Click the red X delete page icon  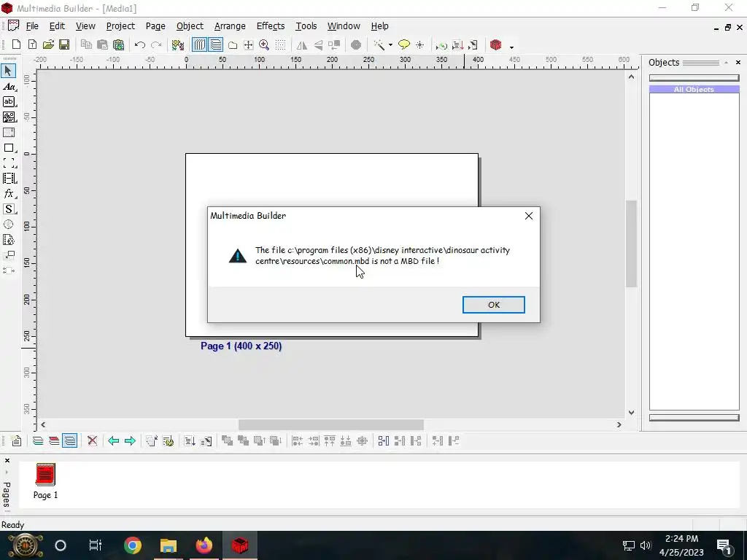[x=93, y=441]
